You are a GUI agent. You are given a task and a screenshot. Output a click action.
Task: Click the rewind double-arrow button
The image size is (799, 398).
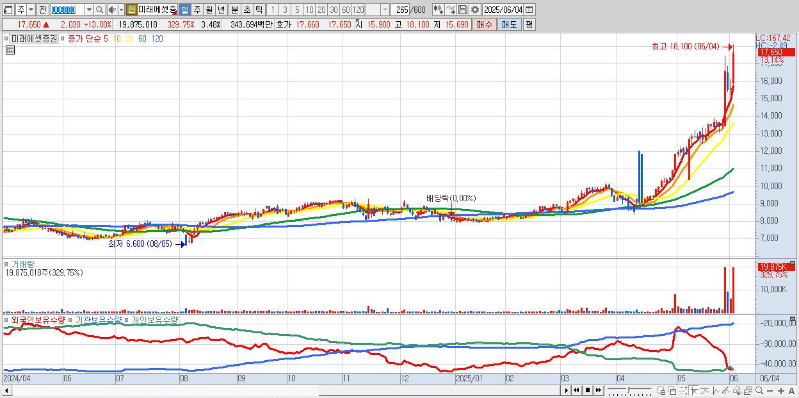pos(576,390)
